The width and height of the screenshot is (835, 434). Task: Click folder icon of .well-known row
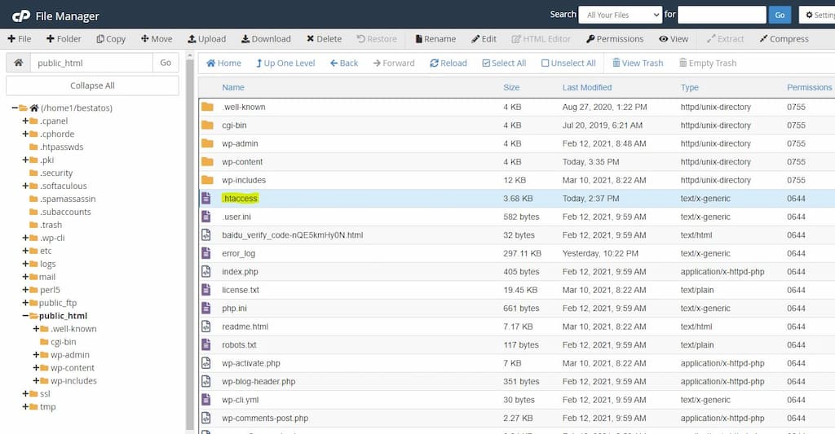coord(207,107)
